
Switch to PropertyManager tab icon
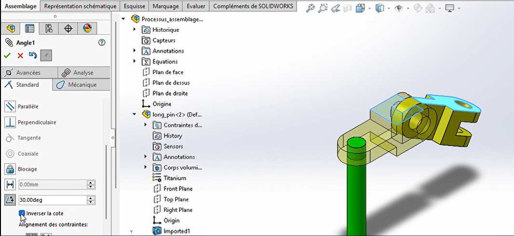point(30,28)
